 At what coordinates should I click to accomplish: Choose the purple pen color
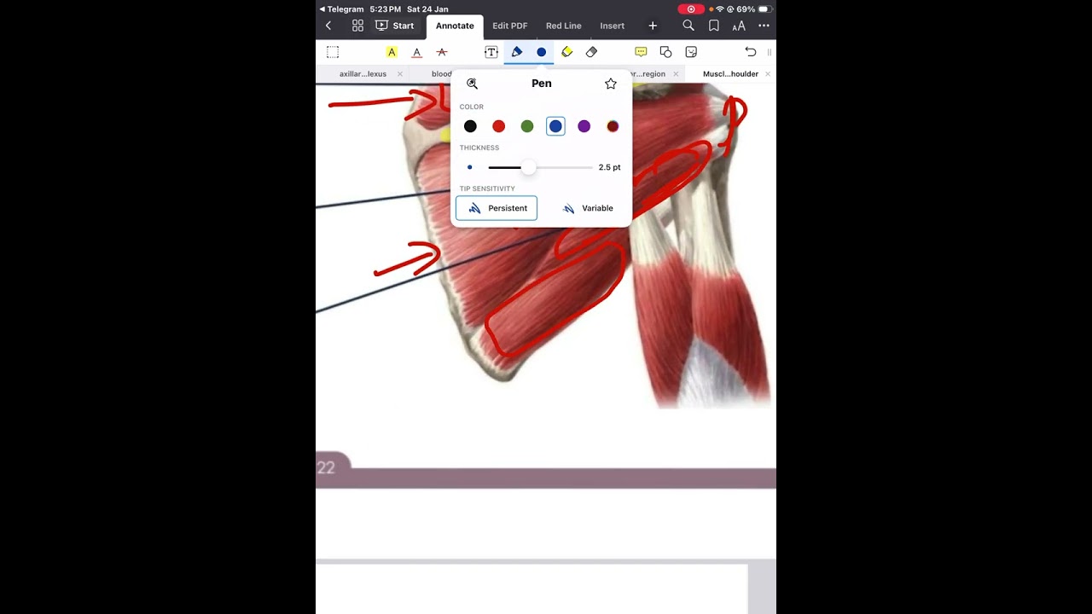point(584,126)
